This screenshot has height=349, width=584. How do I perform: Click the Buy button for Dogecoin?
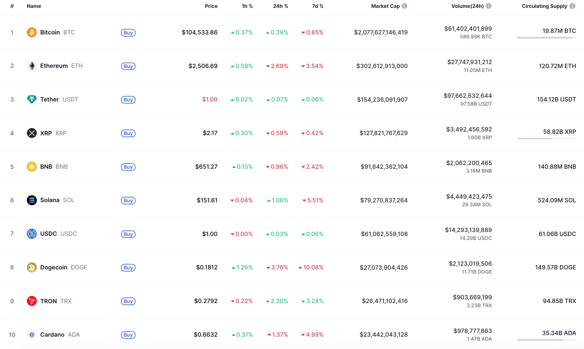pos(128,268)
